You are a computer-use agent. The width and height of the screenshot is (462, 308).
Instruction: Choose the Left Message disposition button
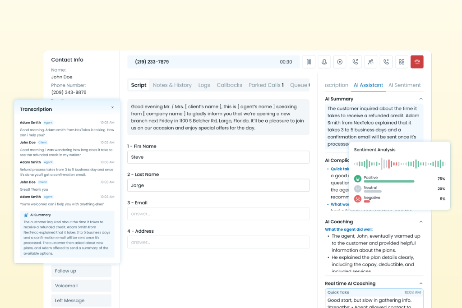point(81,300)
